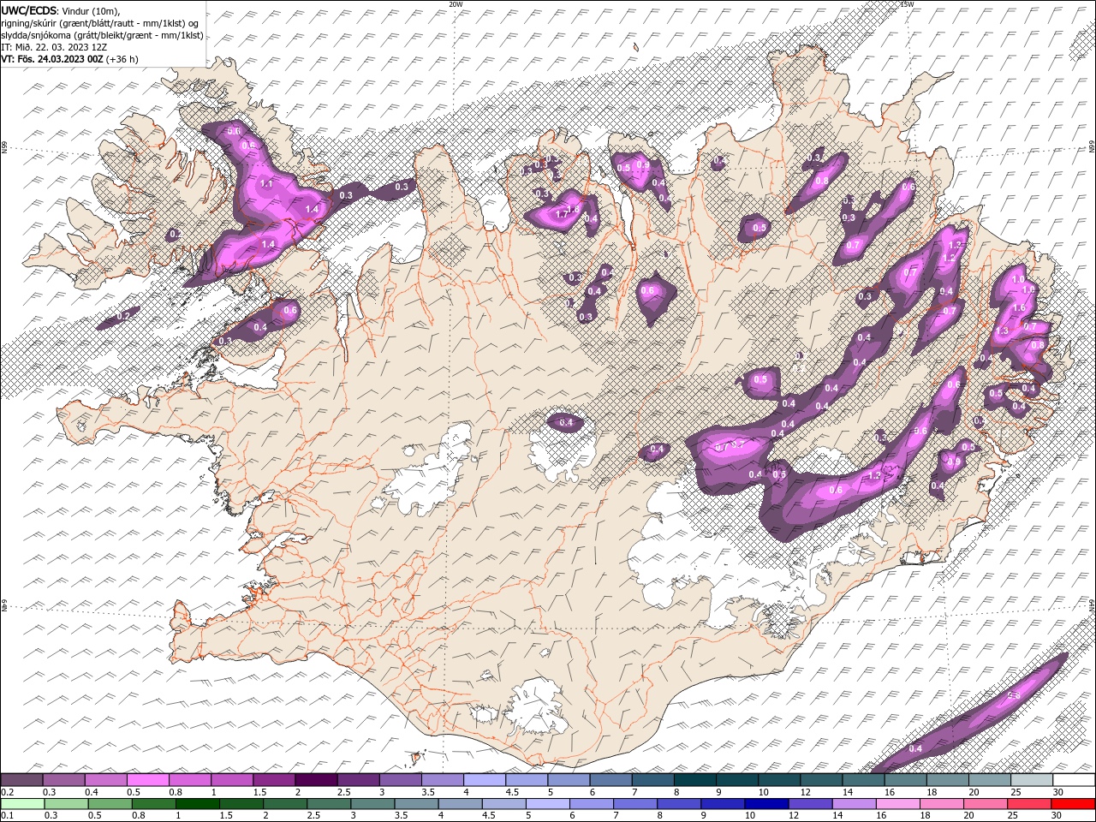Click the lower legend swatch labeled 5
1096x822 pixels.
tap(547, 804)
